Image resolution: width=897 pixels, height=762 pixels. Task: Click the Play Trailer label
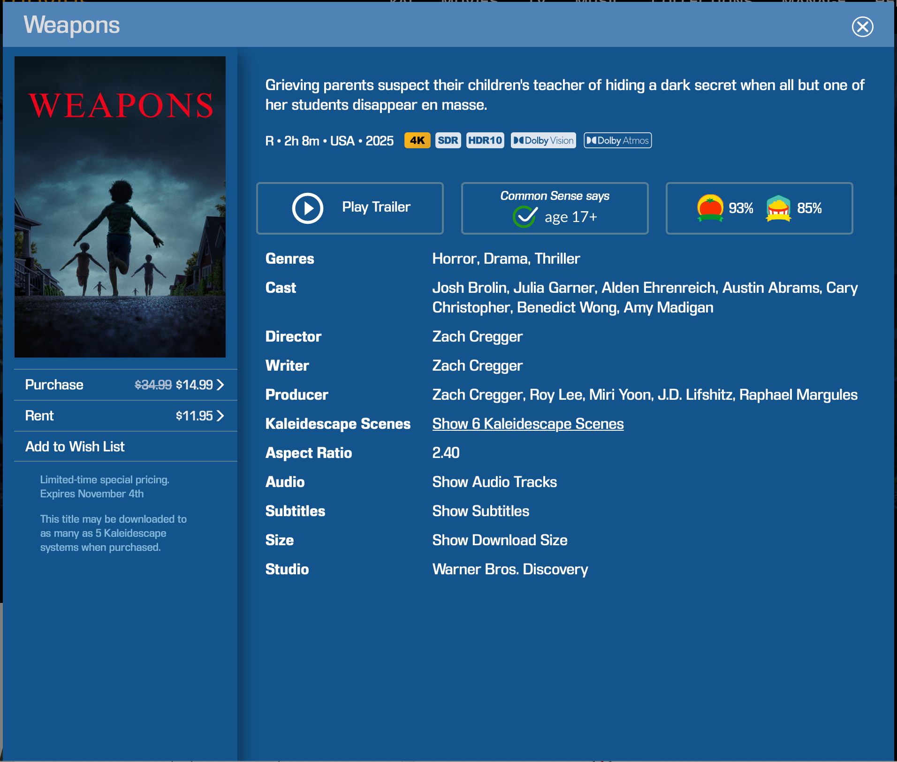376,207
